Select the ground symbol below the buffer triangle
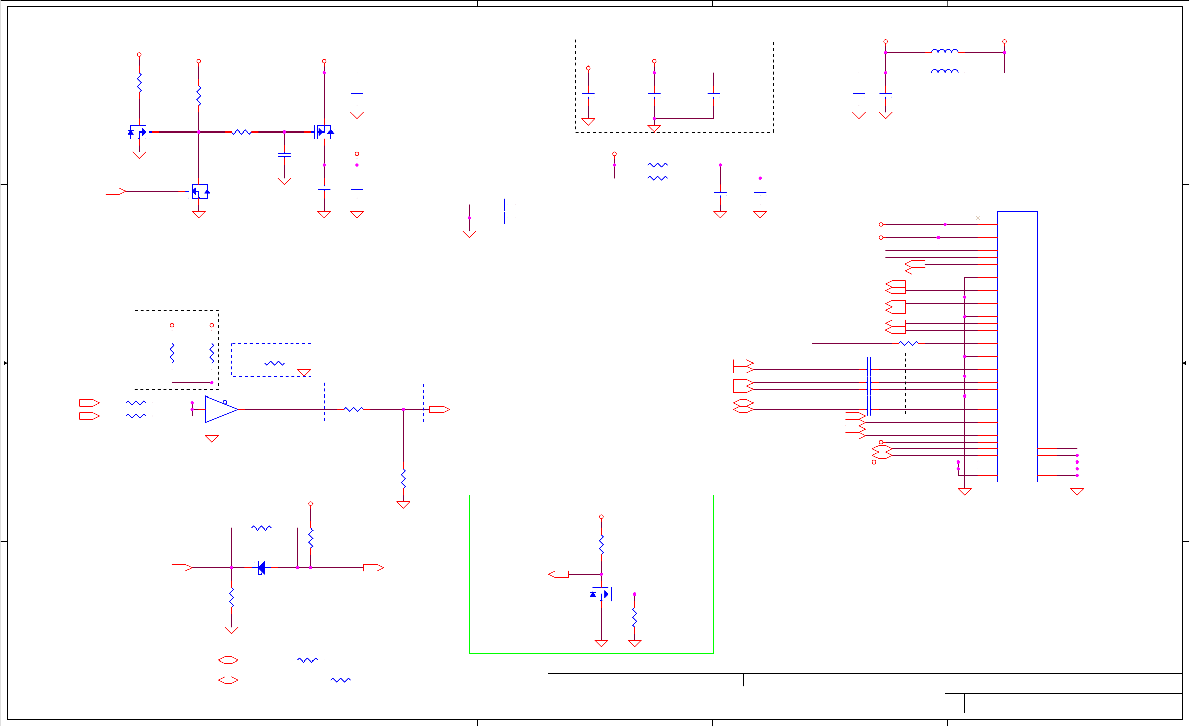This screenshot has width=1190, height=727. click(212, 439)
